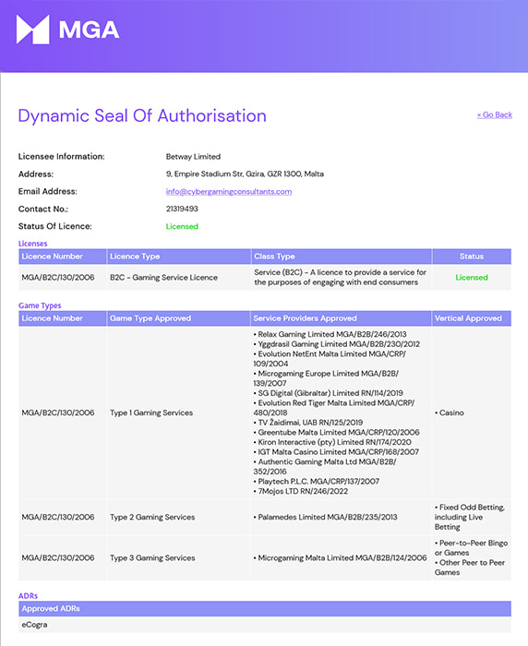The width and height of the screenshot is (528, 646).
Task: Click Yggdrasil Gaming Limited provider entry
Action: 336,344
